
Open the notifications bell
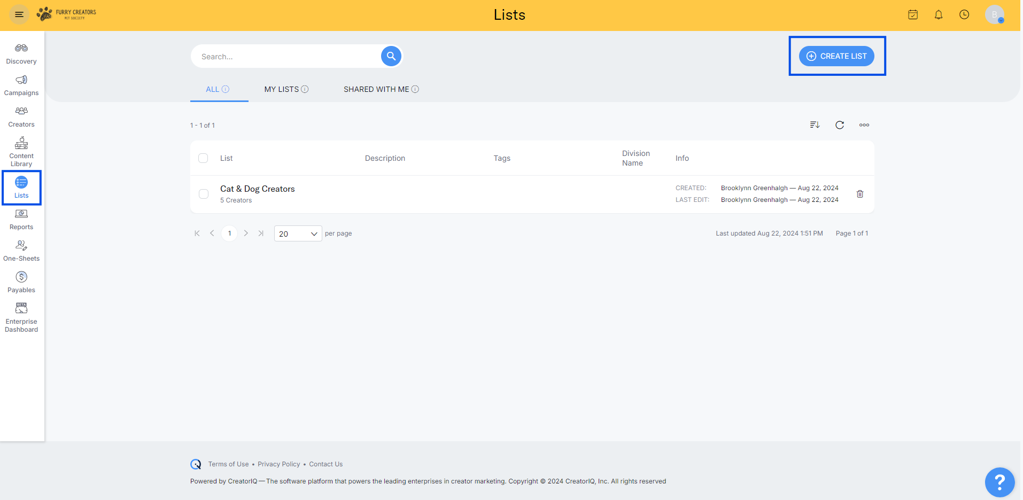click(939, 15)
